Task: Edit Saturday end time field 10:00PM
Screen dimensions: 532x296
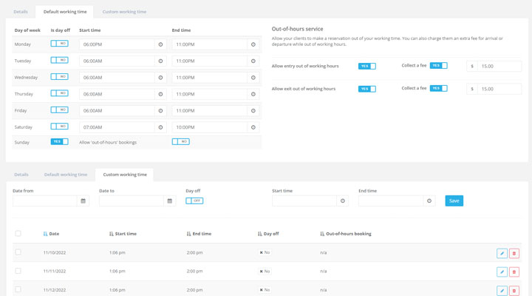Action: 210,127
